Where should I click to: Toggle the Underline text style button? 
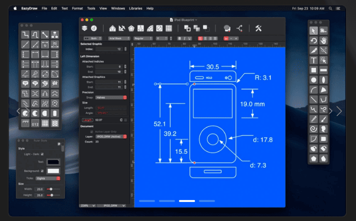click(x=189, y=38)
